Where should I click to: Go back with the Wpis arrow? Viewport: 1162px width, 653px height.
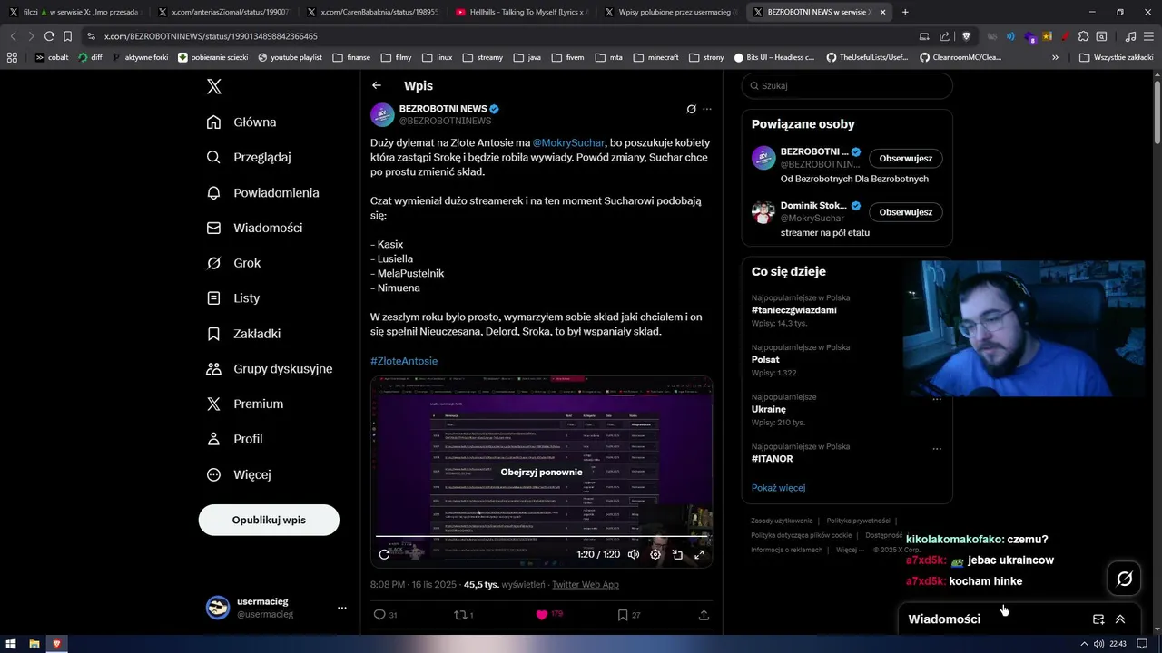click(x=377, y=85)
